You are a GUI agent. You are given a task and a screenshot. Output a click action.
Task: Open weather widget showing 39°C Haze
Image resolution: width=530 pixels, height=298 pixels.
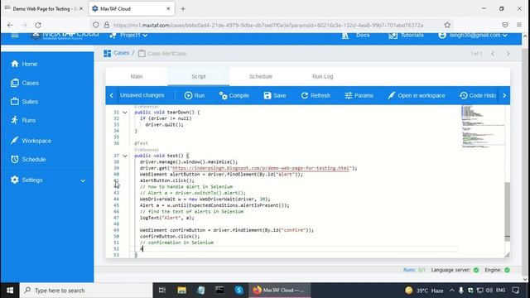424,291
